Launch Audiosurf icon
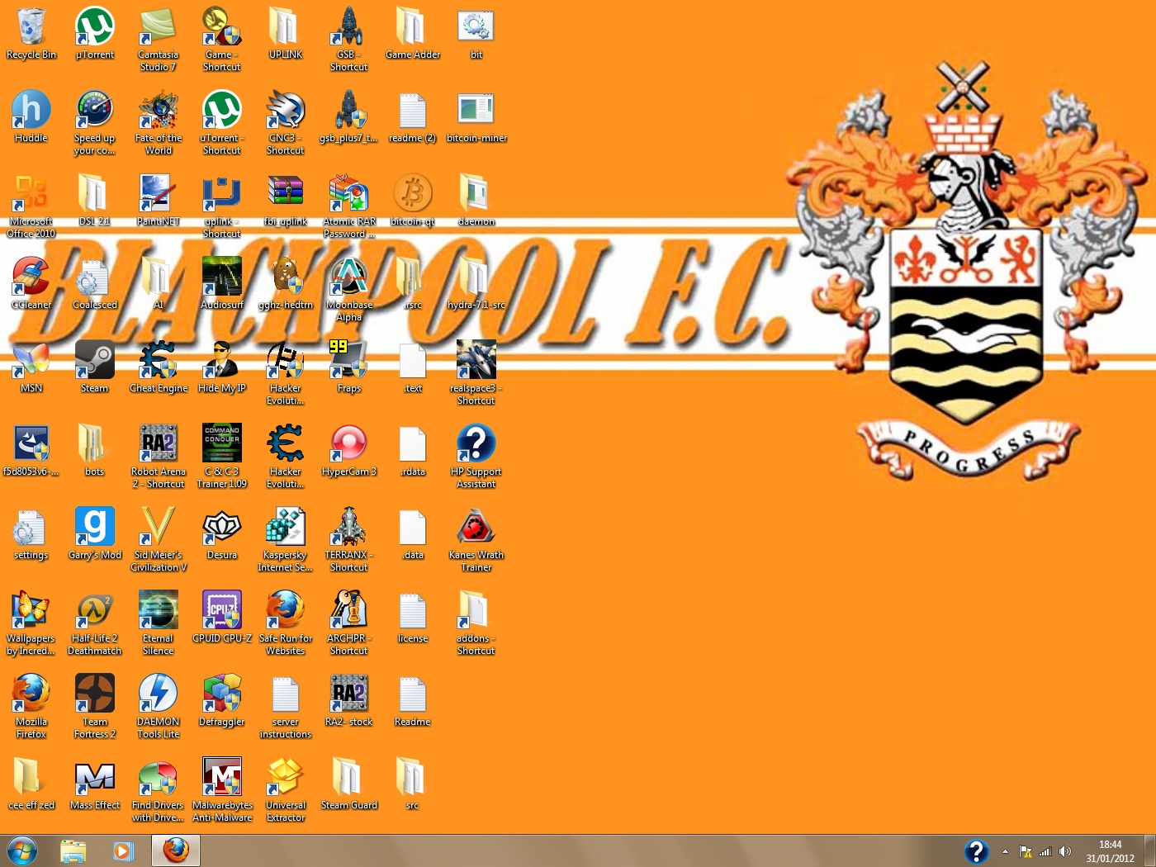 [222, 284]
